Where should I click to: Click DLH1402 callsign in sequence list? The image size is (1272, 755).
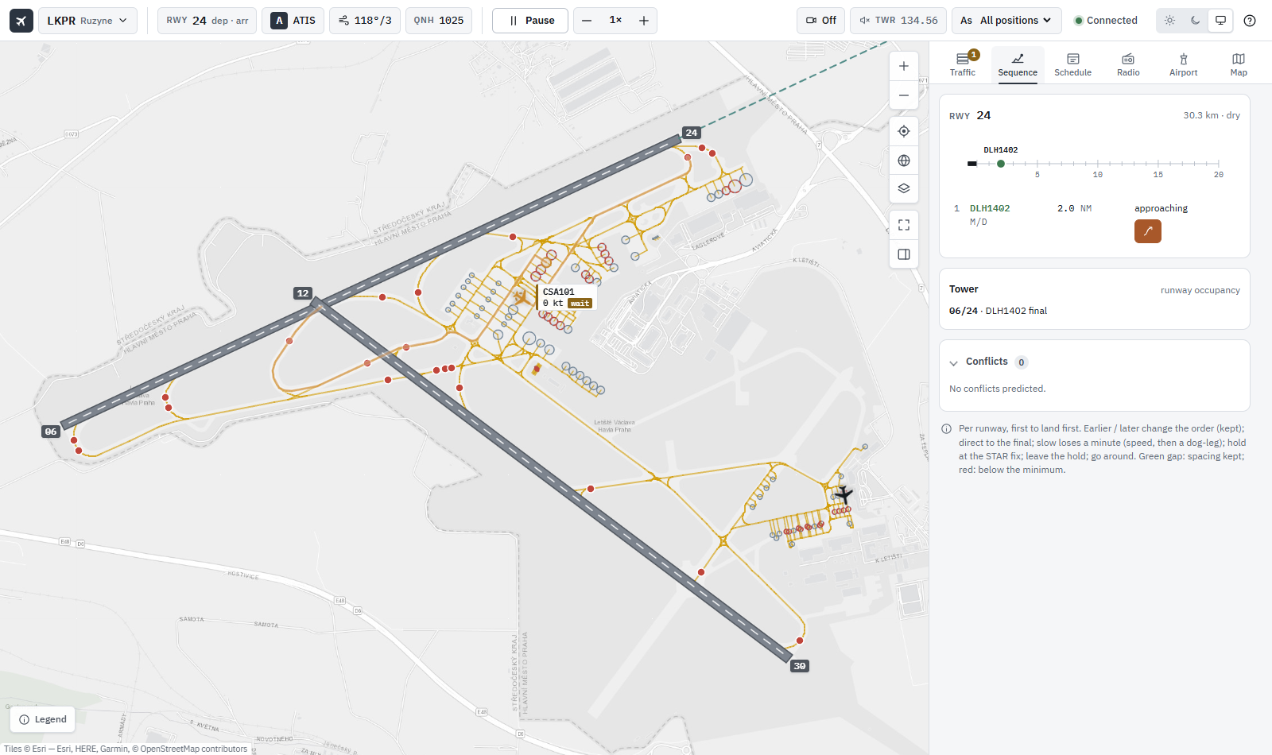[990, 208]
